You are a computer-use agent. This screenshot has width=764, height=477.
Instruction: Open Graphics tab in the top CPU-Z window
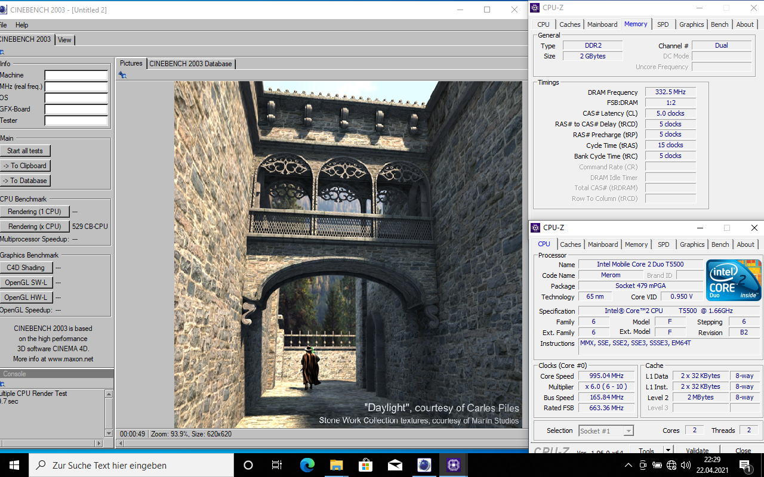pos(692,24)
